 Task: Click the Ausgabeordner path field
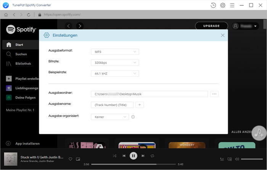click(149, 94)
